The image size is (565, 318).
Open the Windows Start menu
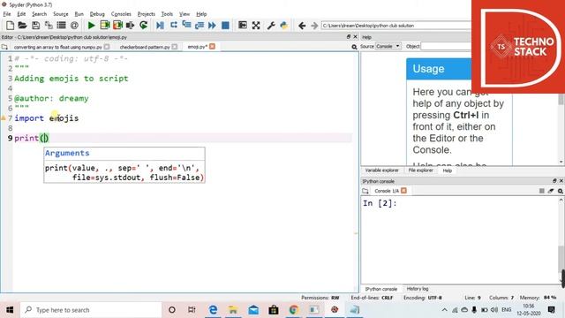click(x=10, y=310)
